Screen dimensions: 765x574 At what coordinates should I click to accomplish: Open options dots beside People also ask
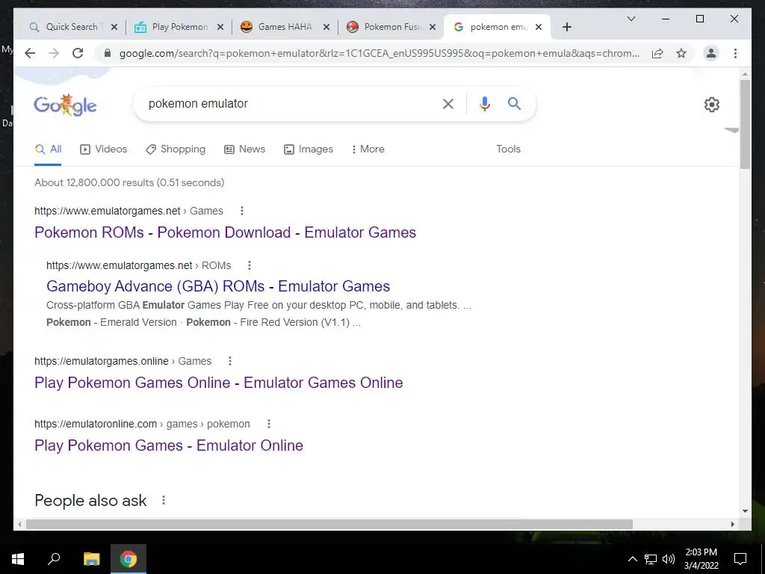[x=164, y=500]
